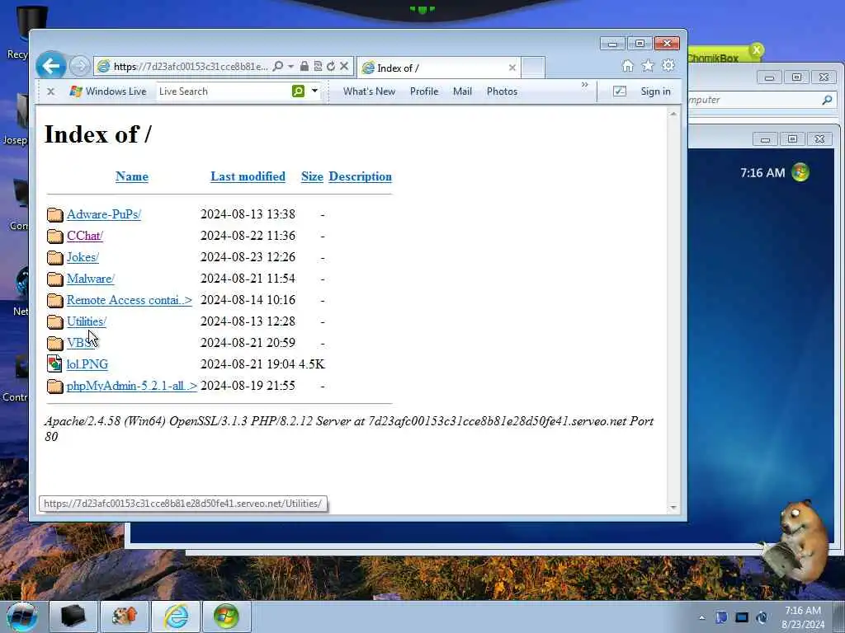845x633 pixels.
Task: Open the Tools gear menu
Action: (x=668, y=66)
